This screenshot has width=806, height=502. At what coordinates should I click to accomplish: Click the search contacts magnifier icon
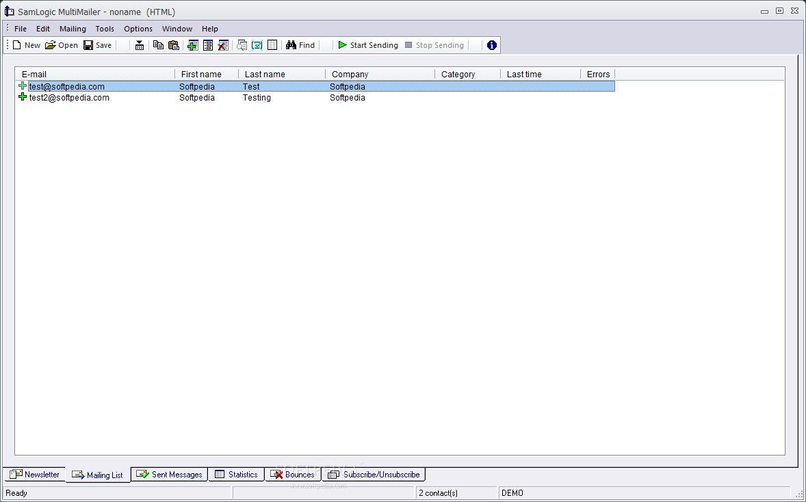pyautogui.click(x=242, y=45)
